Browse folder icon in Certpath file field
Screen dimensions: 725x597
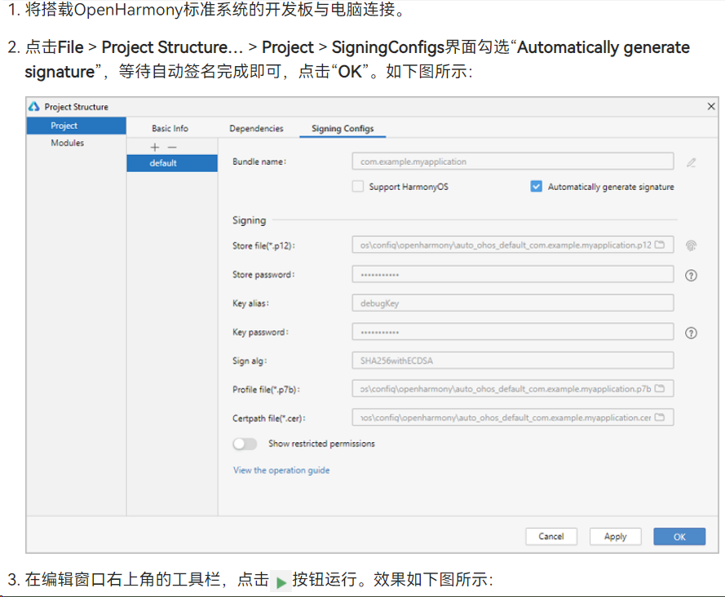click(660, 418)
